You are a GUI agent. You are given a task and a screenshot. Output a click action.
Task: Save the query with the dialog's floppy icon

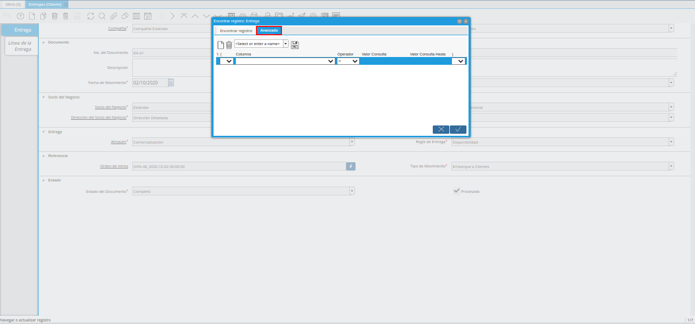click(x=295, y=45)
